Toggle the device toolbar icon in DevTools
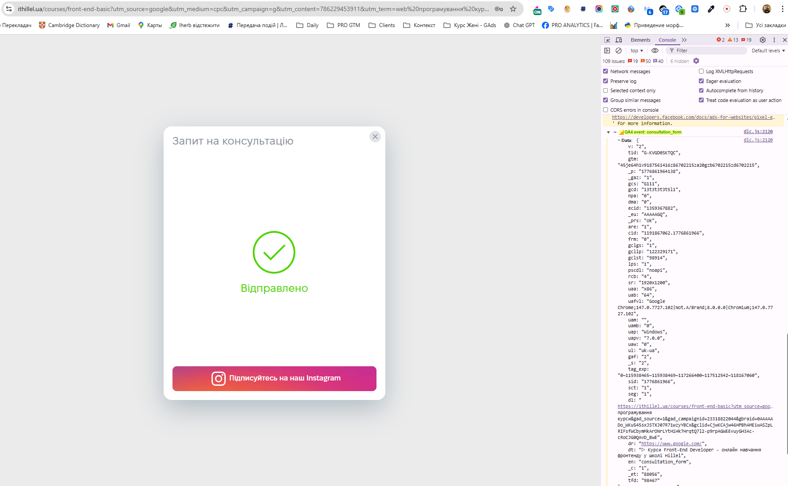The width and height of the screenshot is (788, 486). (619, 40)
